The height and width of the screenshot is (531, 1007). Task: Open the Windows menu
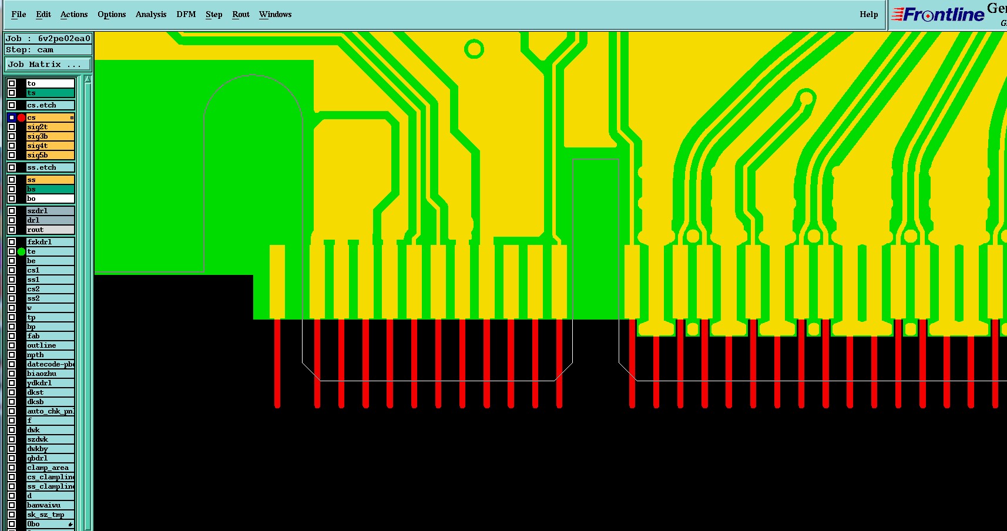pos(276,14)
